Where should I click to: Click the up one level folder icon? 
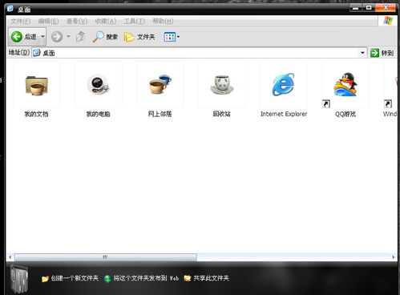coord(80,37)
